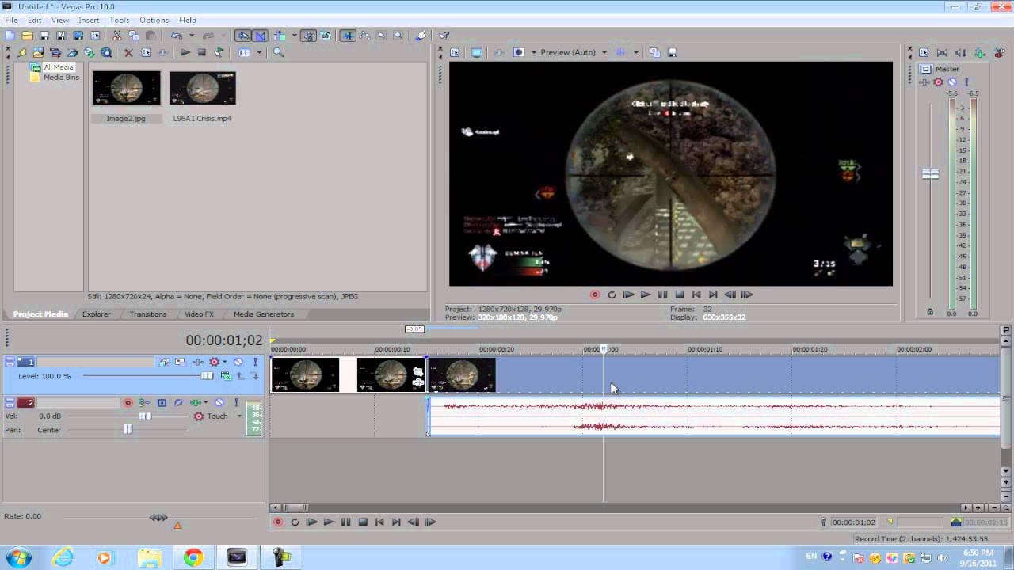
Task: Toggle Automatic Crossfades in the toolbar
Action: click(260, 36)
